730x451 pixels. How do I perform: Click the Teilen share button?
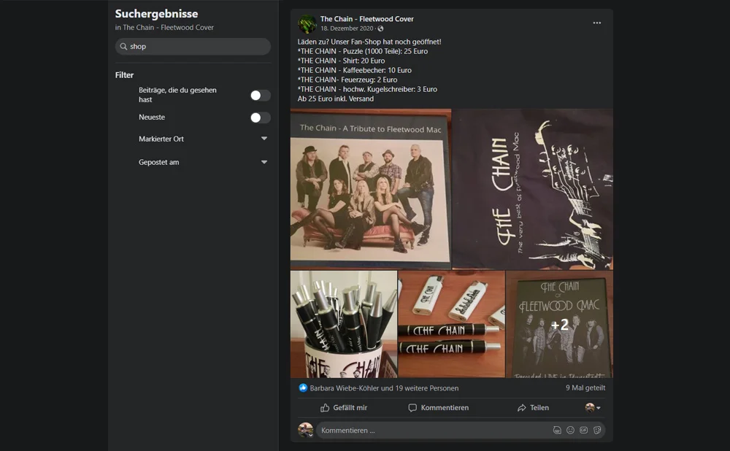[x=533, y=408]
